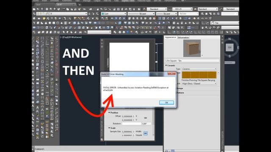The width and height of the screenshot is (271, 152).
Task: Click the text style 'A' icon
Action: coord(144,9)
